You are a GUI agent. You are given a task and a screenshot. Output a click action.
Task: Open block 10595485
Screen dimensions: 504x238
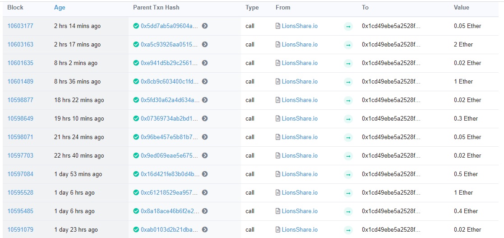(20, 211)
